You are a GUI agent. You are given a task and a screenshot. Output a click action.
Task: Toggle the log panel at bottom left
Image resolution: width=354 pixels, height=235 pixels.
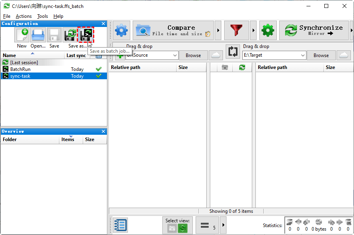coord(120,225)
